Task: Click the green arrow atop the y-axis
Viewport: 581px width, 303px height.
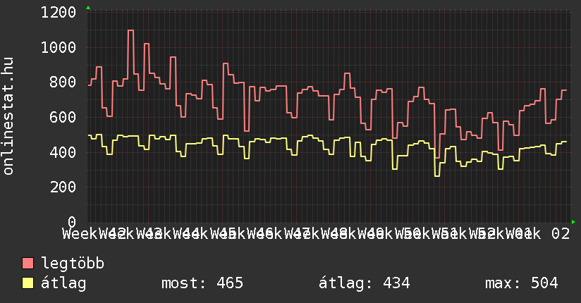Action: 88,7
